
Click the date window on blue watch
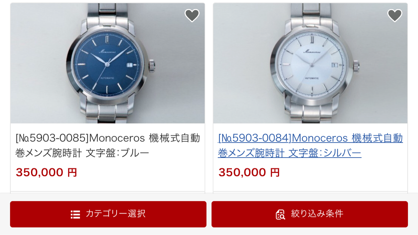pos(130,65)
